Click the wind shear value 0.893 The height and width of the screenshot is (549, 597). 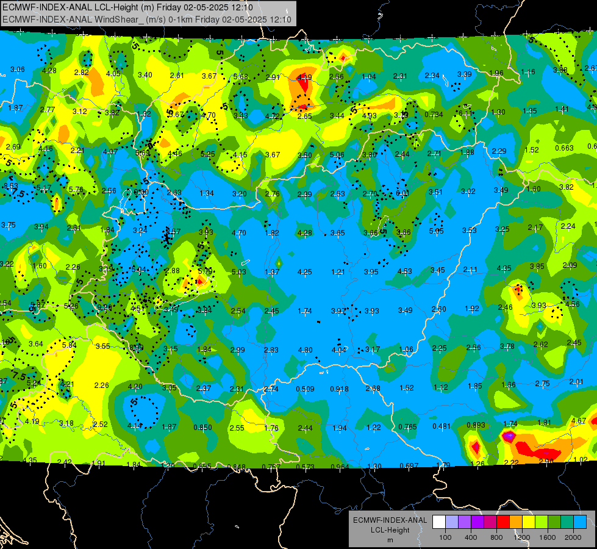(x=476, y=425)
